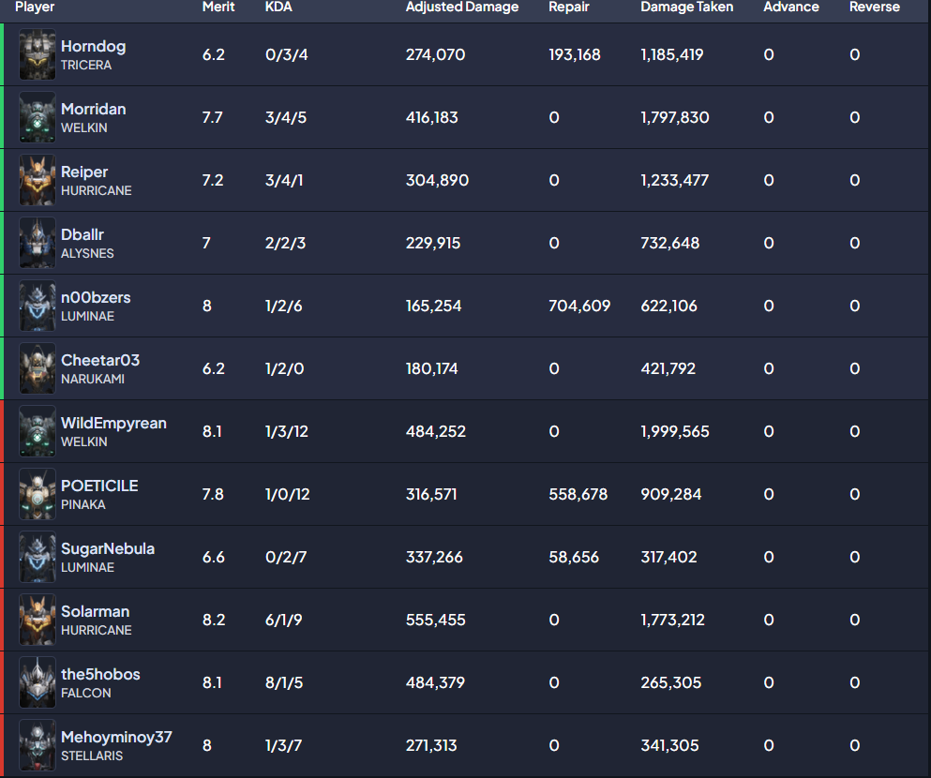Open player name Mehoyminoy37

pyautogui.click(x=116, y=738)
